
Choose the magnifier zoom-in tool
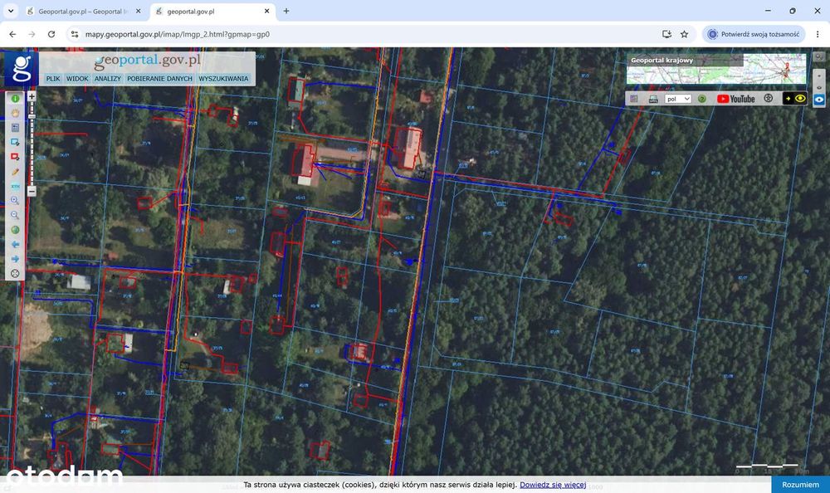pos(15,201)
